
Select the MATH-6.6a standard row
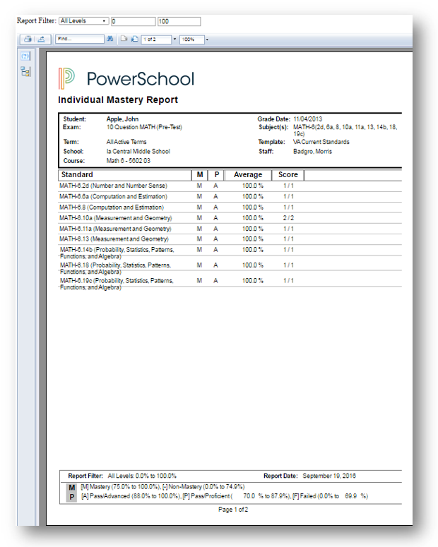230,197
